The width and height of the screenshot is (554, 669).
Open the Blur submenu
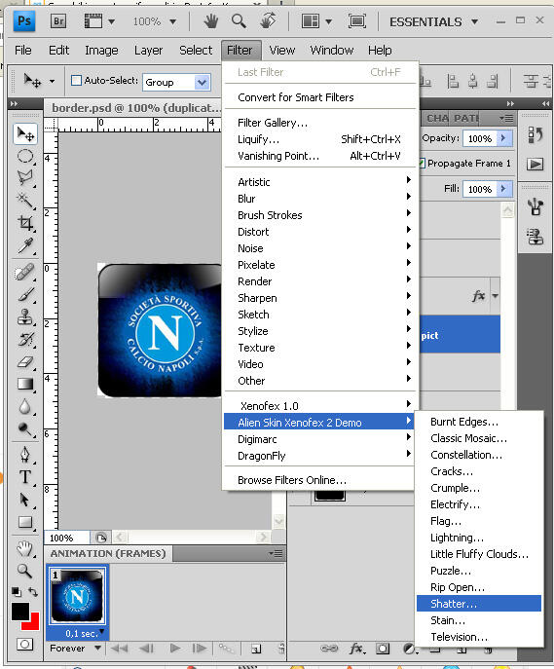coord(319,199)
